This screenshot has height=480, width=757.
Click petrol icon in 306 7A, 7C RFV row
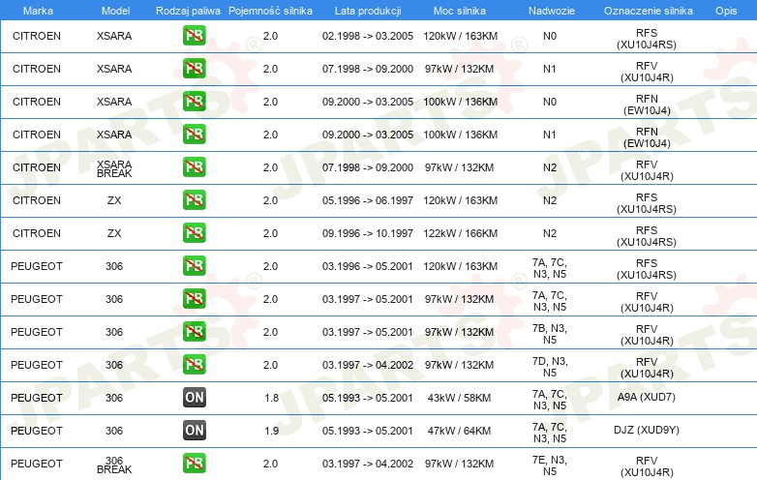point(194,299)
